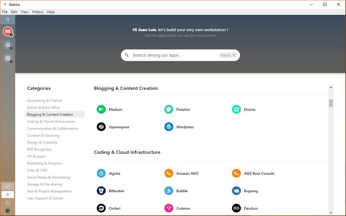Open the File menu
The width and height of the screenshot is (346, 216).
[5, 12]
